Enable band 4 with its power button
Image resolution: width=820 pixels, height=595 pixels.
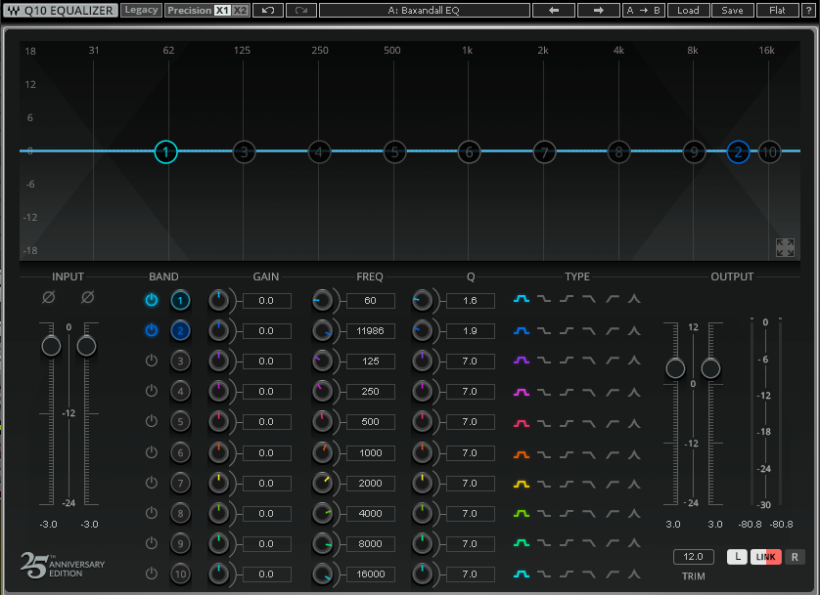151,391
